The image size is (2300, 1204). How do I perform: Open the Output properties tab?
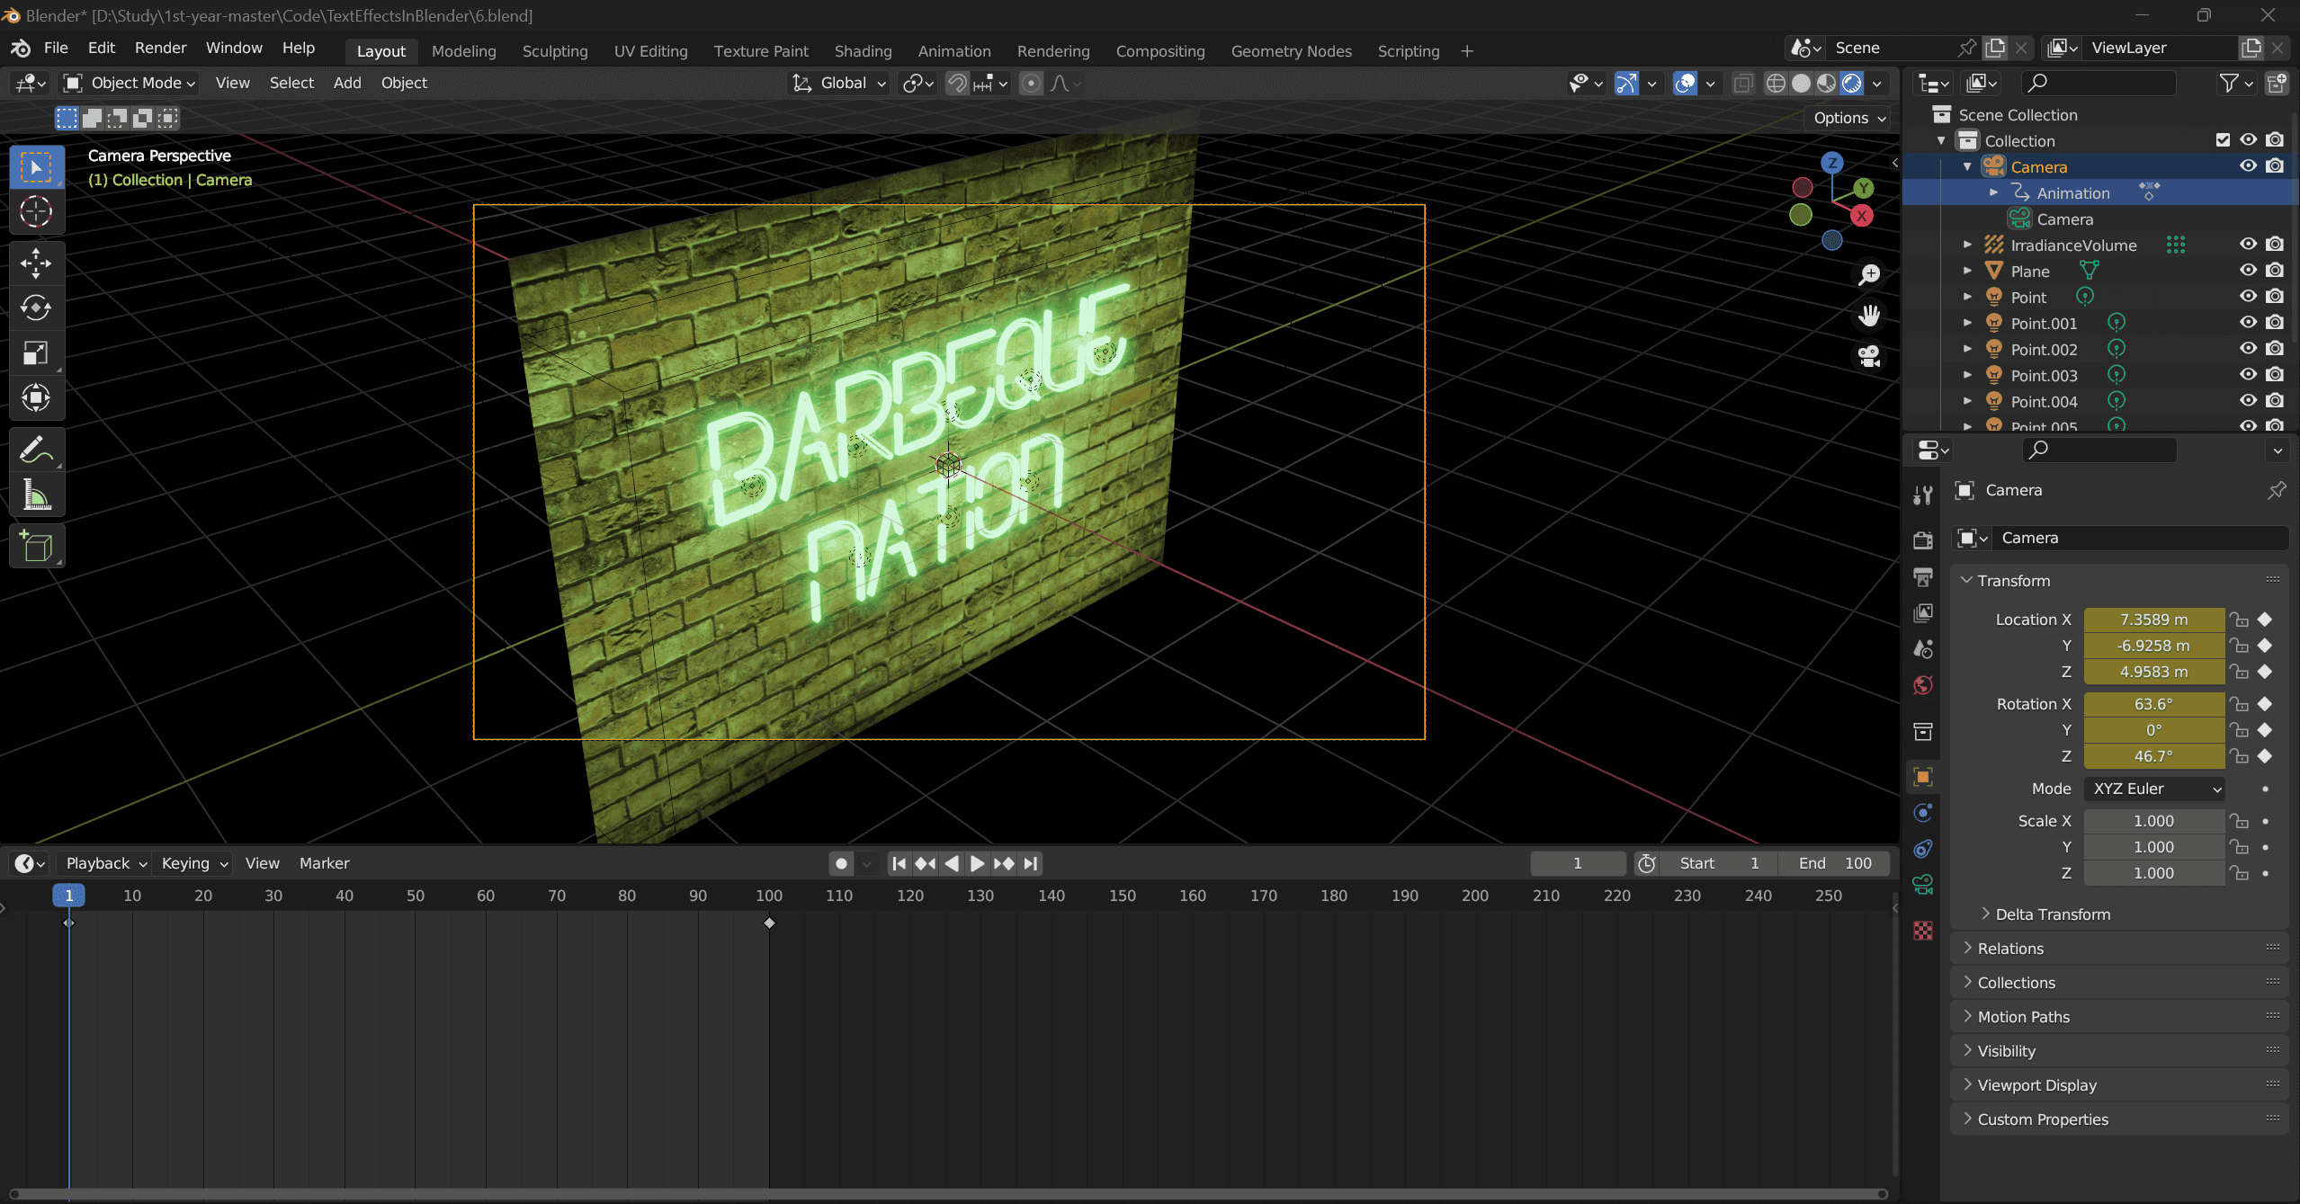point(1923,576)
